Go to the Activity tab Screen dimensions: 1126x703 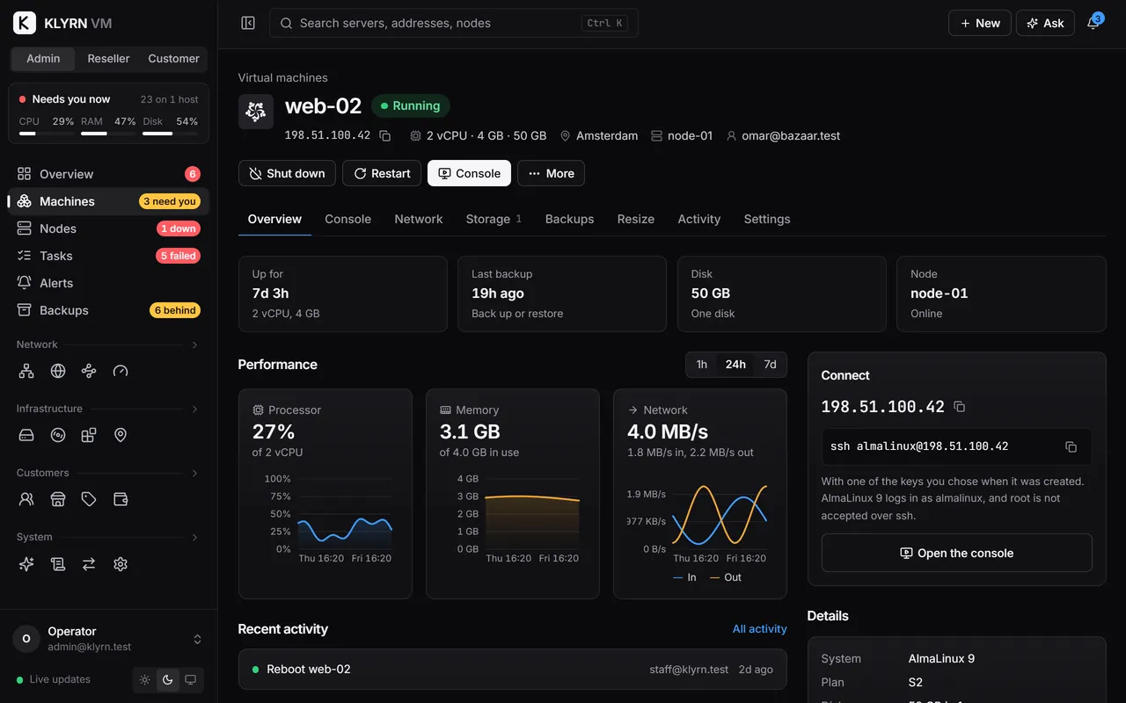point(699,219)
